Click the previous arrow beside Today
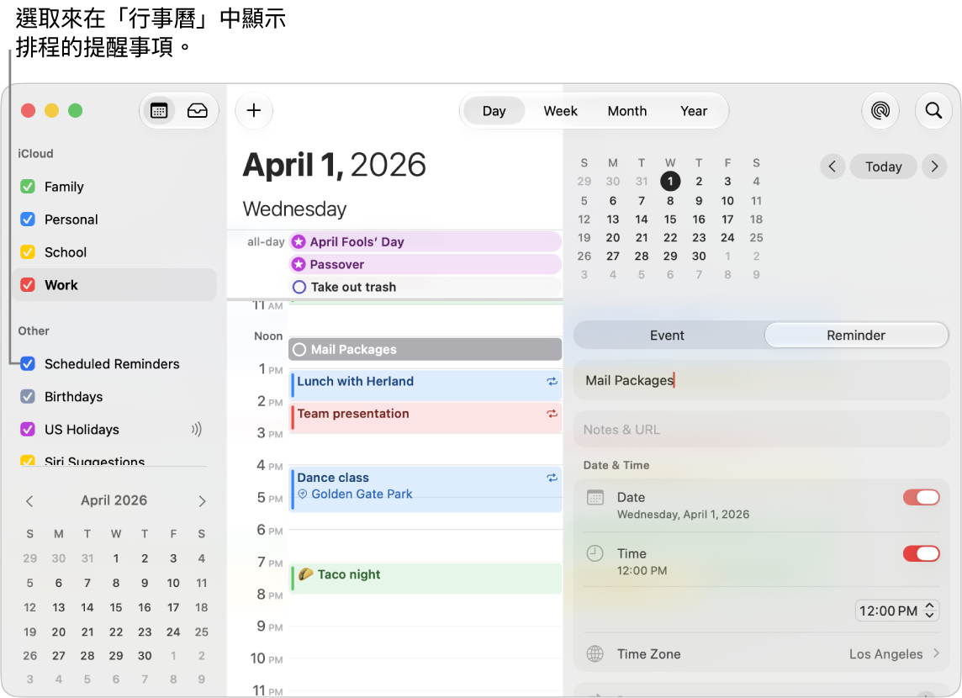Screen dimensions: 962x698 click(x=832, y=167)
